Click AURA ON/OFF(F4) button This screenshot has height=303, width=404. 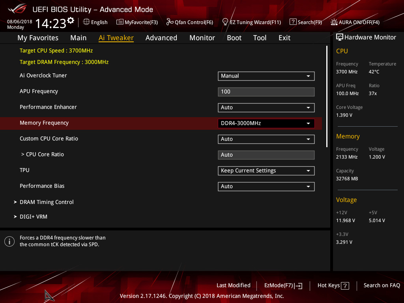tap(355, 22)
